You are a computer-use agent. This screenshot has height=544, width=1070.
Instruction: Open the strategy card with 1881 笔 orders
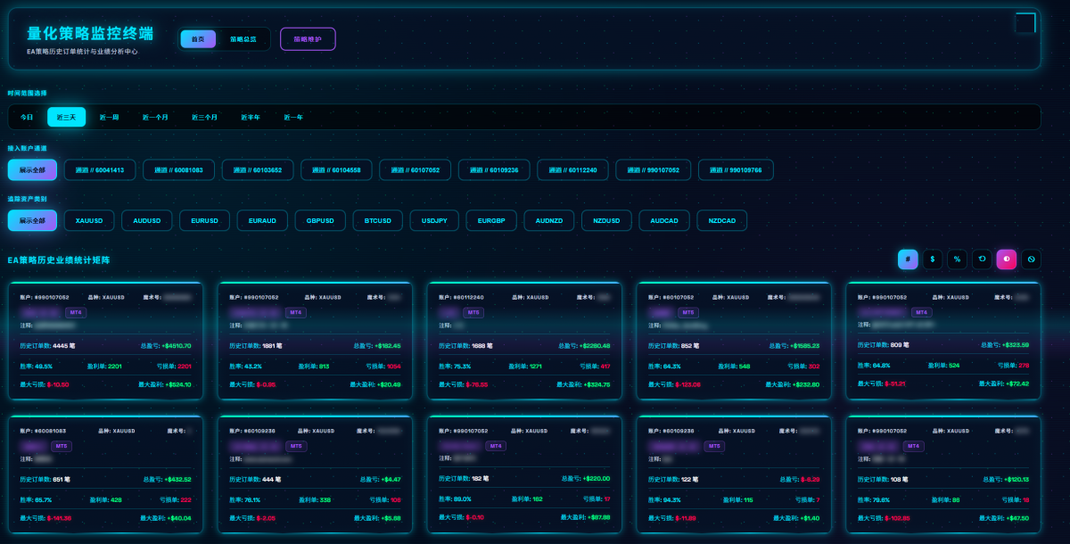(315, 341)
